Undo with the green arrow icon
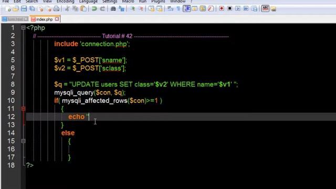 (x=94, y=9)
